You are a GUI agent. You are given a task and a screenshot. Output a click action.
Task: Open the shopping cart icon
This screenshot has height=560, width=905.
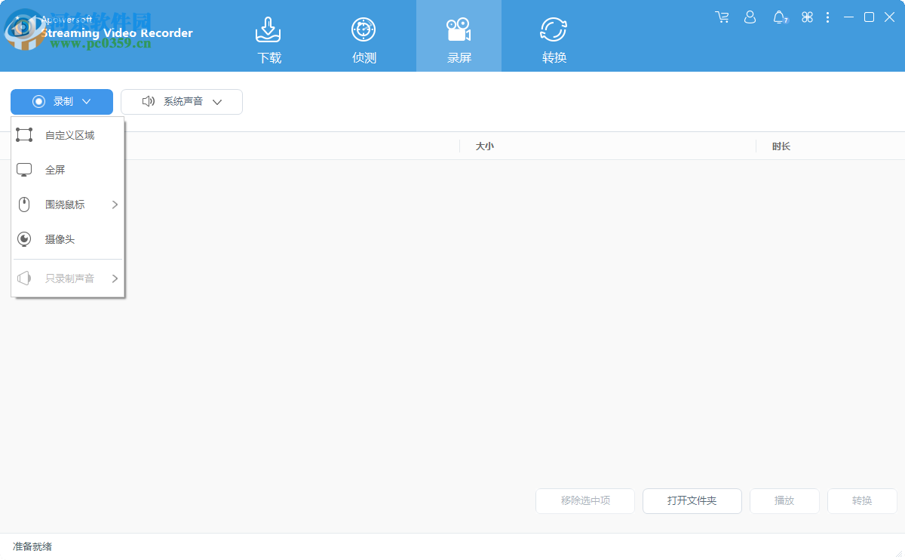click(x=722, y=17)
